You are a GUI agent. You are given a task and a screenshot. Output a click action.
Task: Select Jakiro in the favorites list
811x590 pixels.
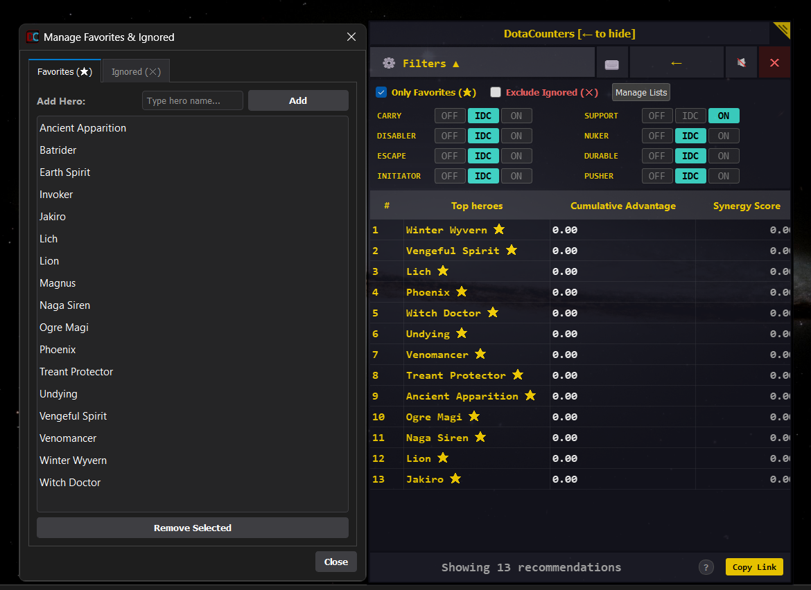(x=193, y=217)
